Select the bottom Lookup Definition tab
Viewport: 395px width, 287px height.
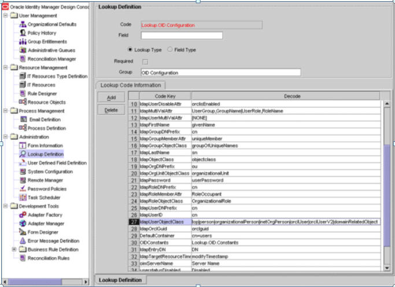point(120,280)
